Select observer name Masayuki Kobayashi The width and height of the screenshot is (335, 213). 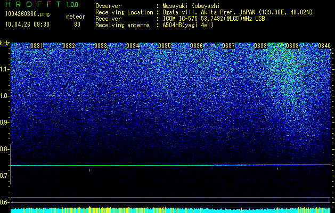pyautogui.click(x=191, y=6)
